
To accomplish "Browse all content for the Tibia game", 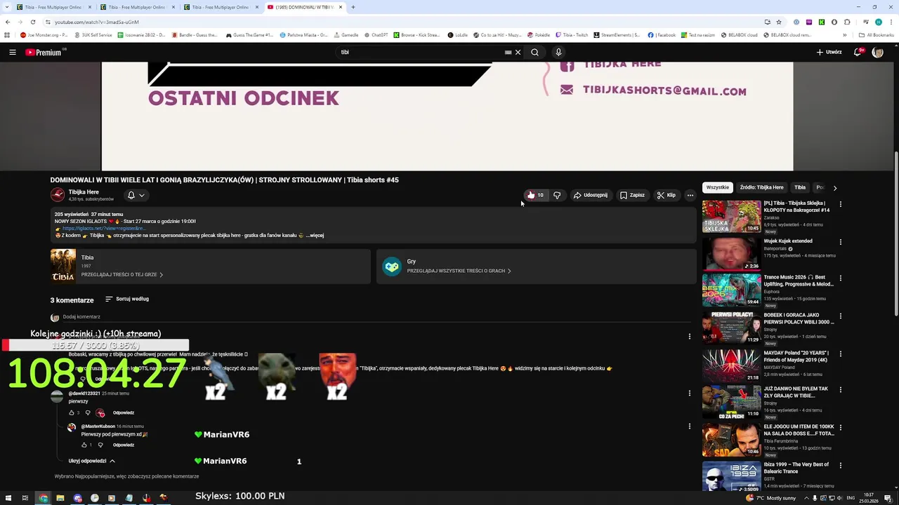I will click(122, 274).
